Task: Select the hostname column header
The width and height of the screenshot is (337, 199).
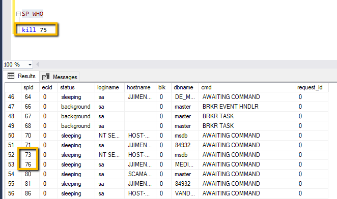Action: tap(140, 87)
